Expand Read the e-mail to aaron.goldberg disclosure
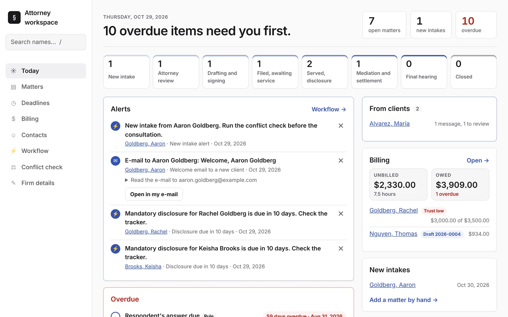The image size is (508, 317). pos(191,180)
